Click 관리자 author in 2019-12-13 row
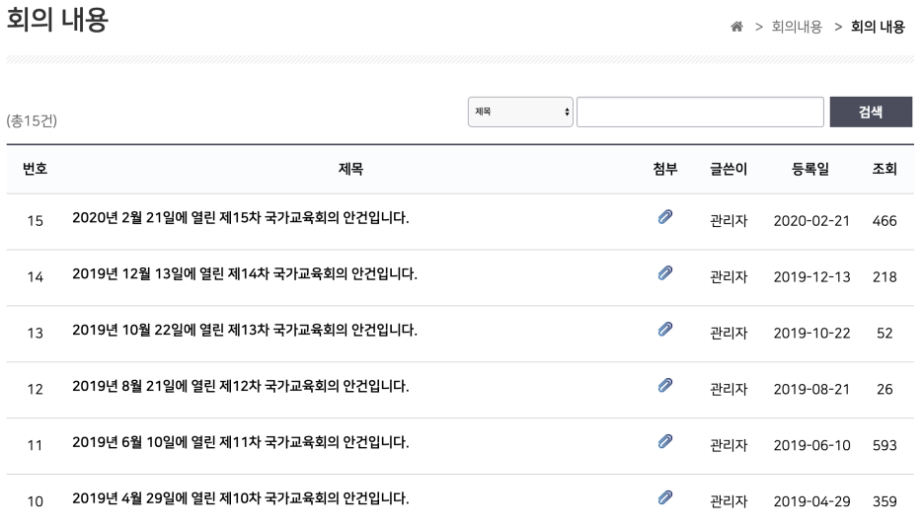This screenshot has width=924, height=530. click(729, 276)
